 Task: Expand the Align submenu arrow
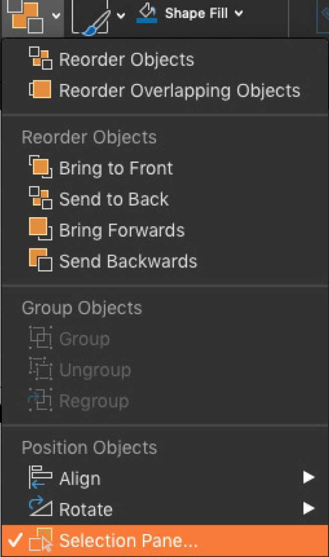pos(308,478)
